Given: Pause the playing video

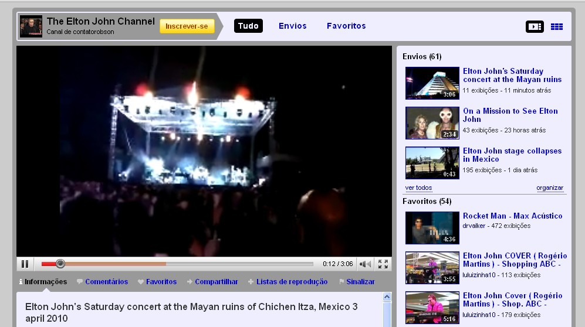Looking at the screenshot, I should (x=25, y=264).
